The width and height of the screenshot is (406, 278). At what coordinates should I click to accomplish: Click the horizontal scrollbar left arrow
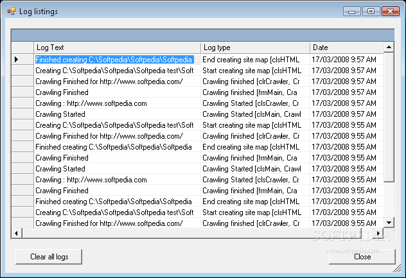coord(17,233)
